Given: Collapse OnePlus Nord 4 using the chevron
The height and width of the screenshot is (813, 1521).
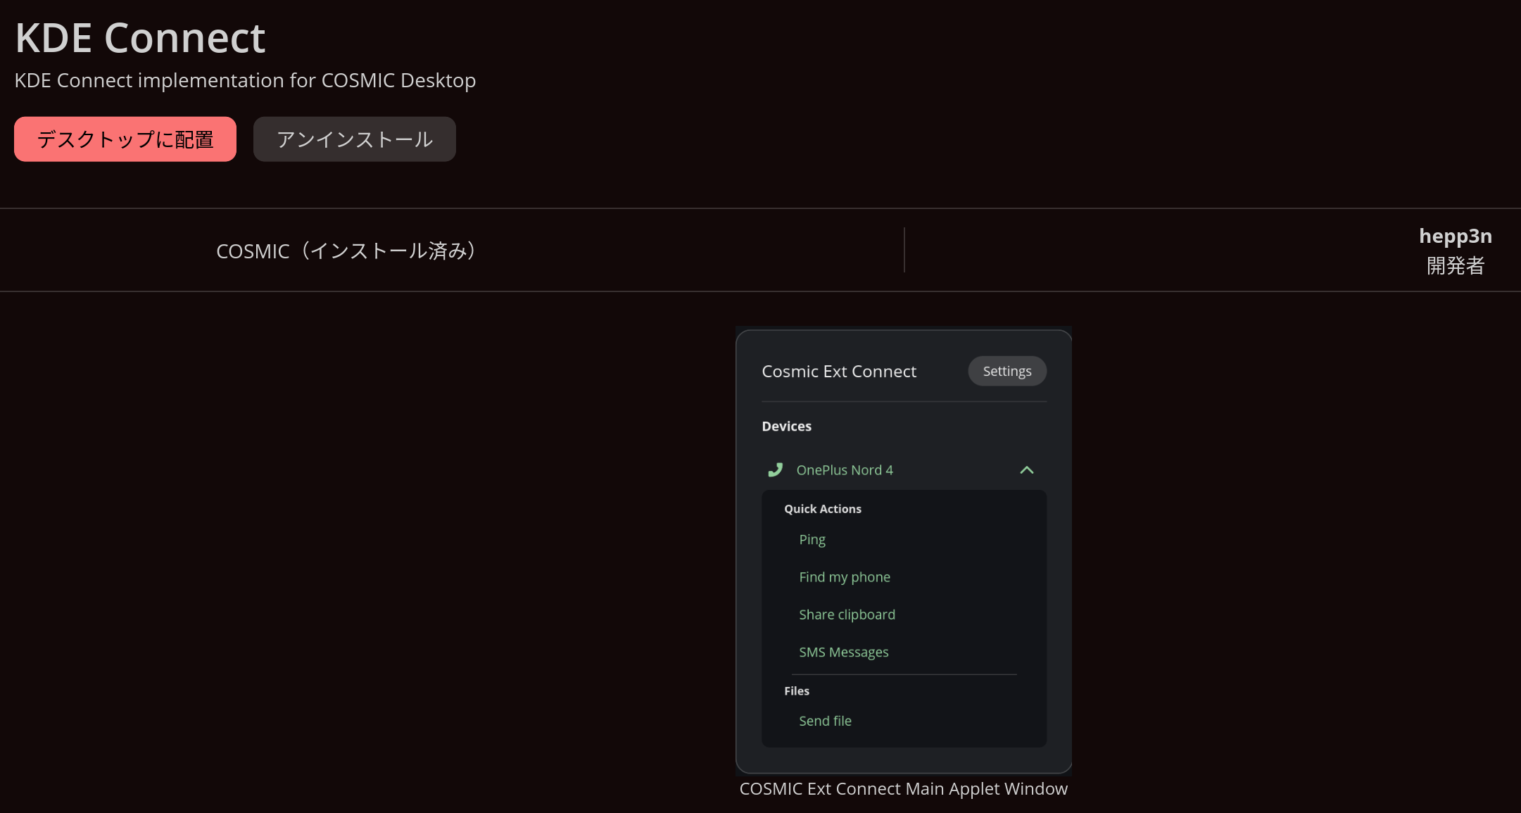Looking at the screenshot, I should coord(1026,469).
